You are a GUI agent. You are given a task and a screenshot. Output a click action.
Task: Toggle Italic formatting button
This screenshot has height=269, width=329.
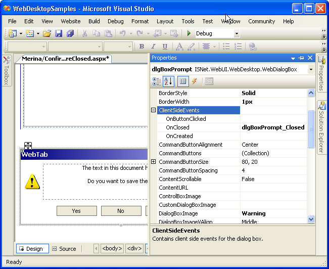(x=153, y=47)
